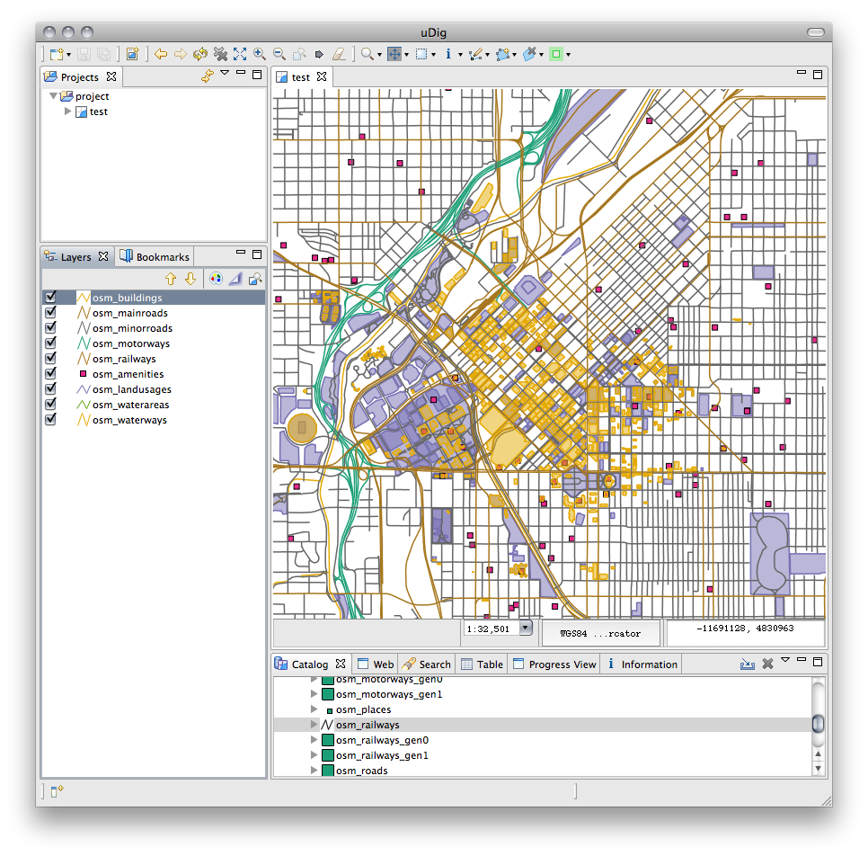868x856 pixels.
Task: Uncheck the osm_buildings layer checkbox
Action: click(51, 297)
